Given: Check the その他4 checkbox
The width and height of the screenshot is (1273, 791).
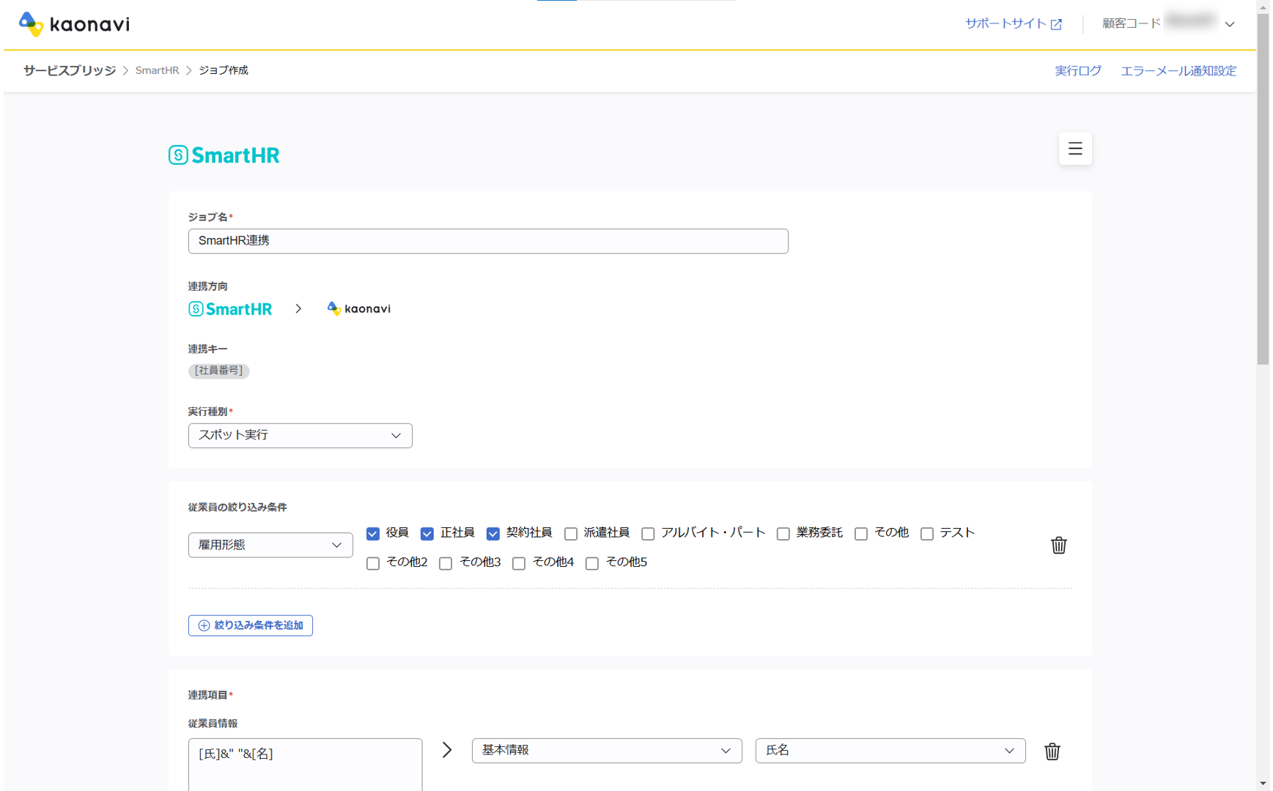Looking at the screenshot, I should (x=519, y=563).
